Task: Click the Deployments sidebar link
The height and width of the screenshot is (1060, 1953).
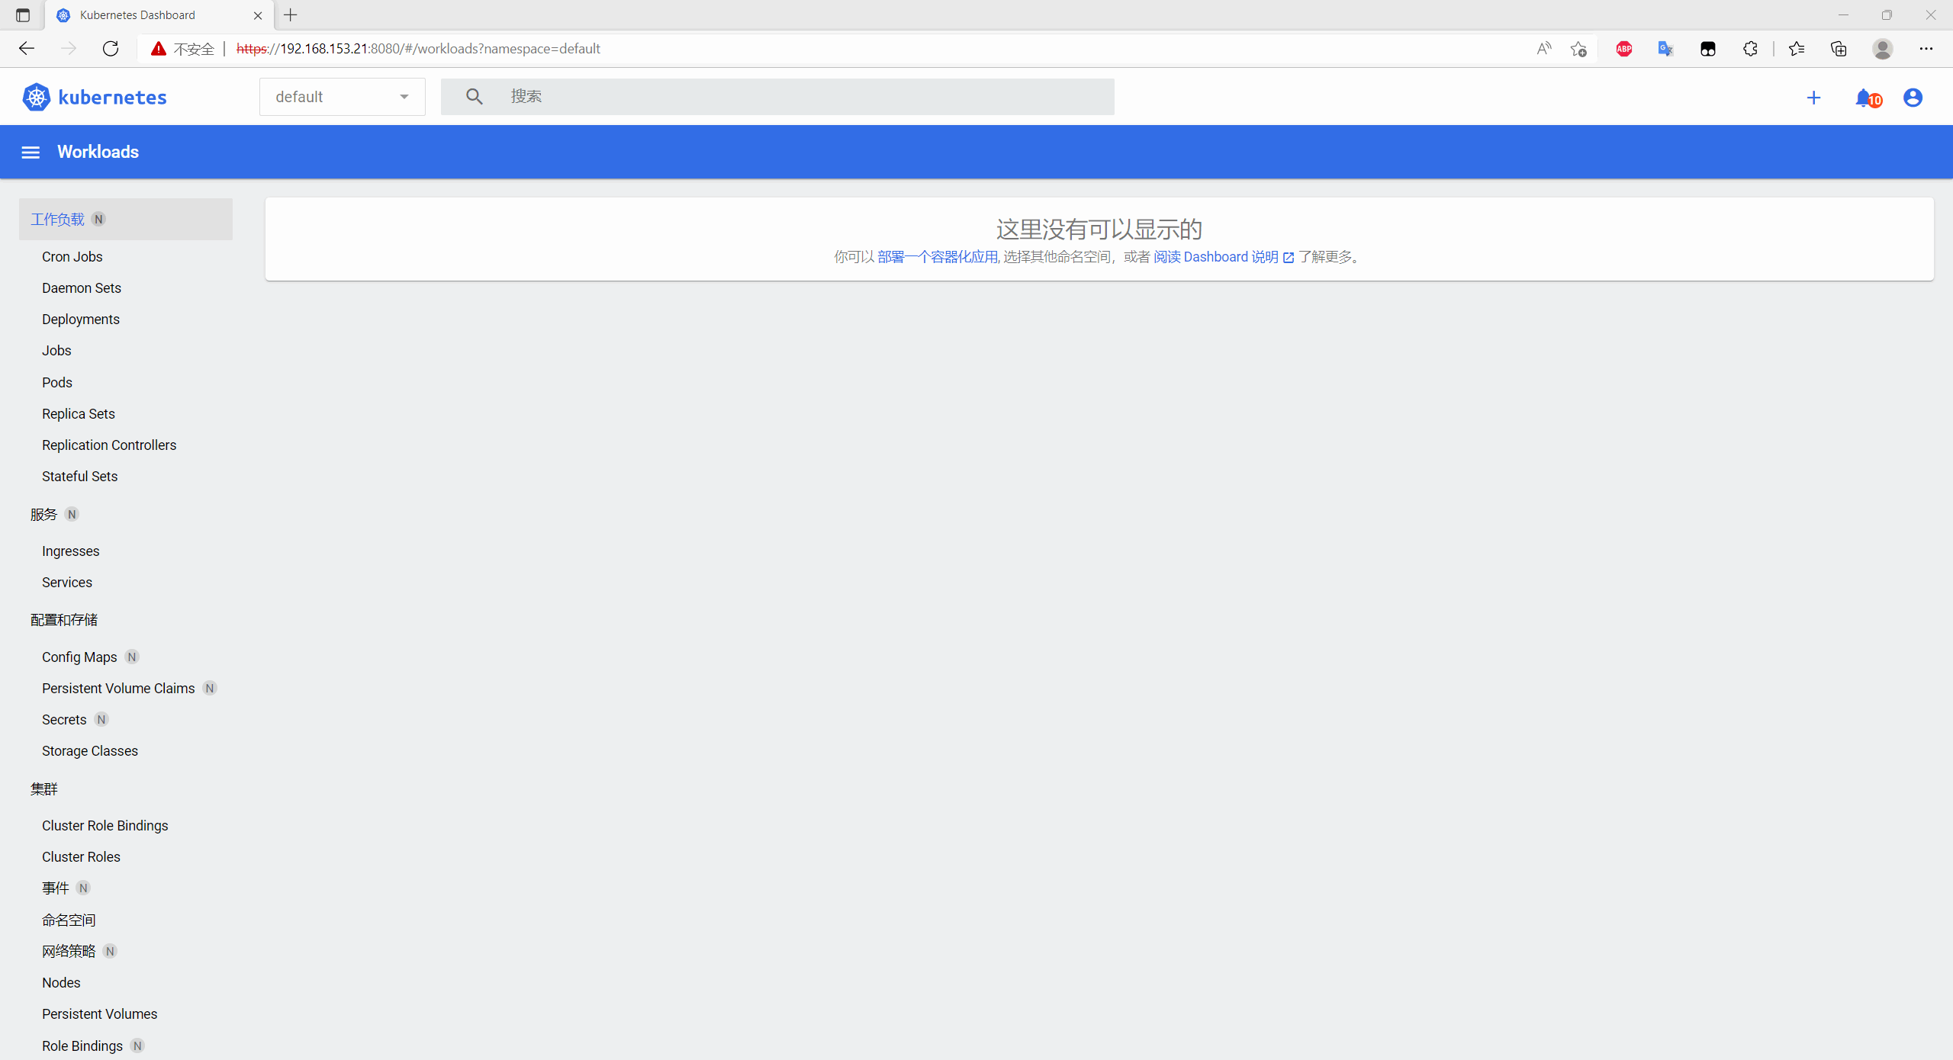Action: (x=82, y=319)
